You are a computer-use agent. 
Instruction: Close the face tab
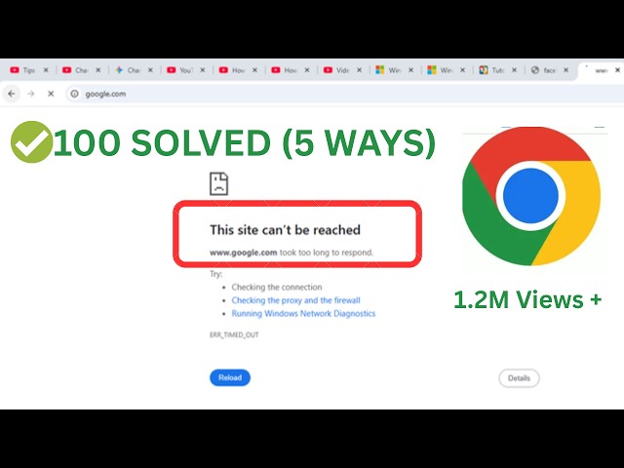(x=565, y=70)
